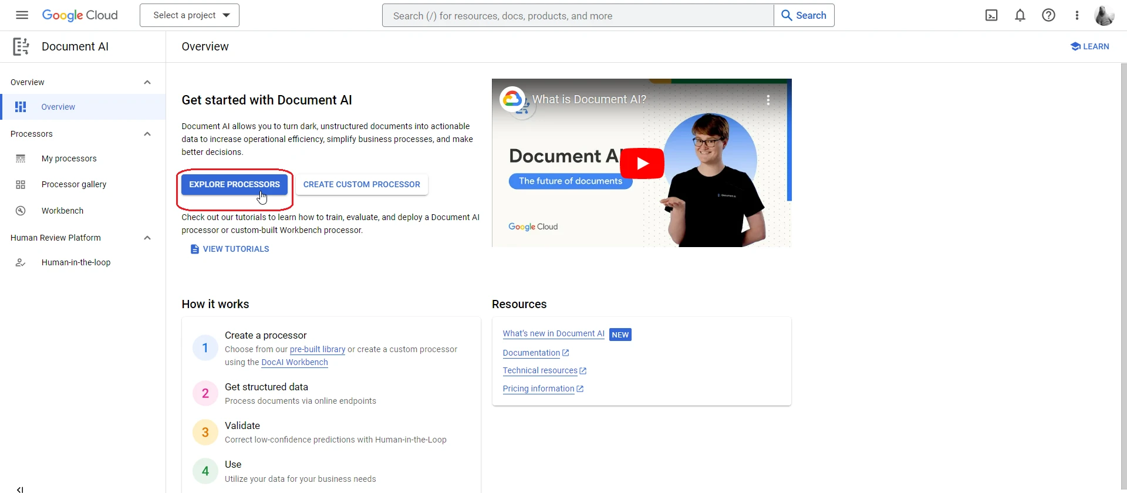Open the video's three-dot options menu
The width and height of the screenshot is (1127, 493).
(x=768, y=100)
